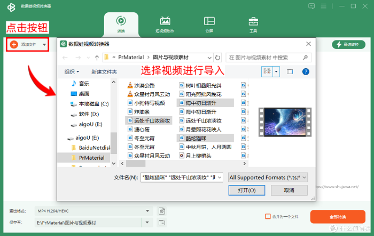
Task: Open the 转换 tab
Action: point(121,25)
